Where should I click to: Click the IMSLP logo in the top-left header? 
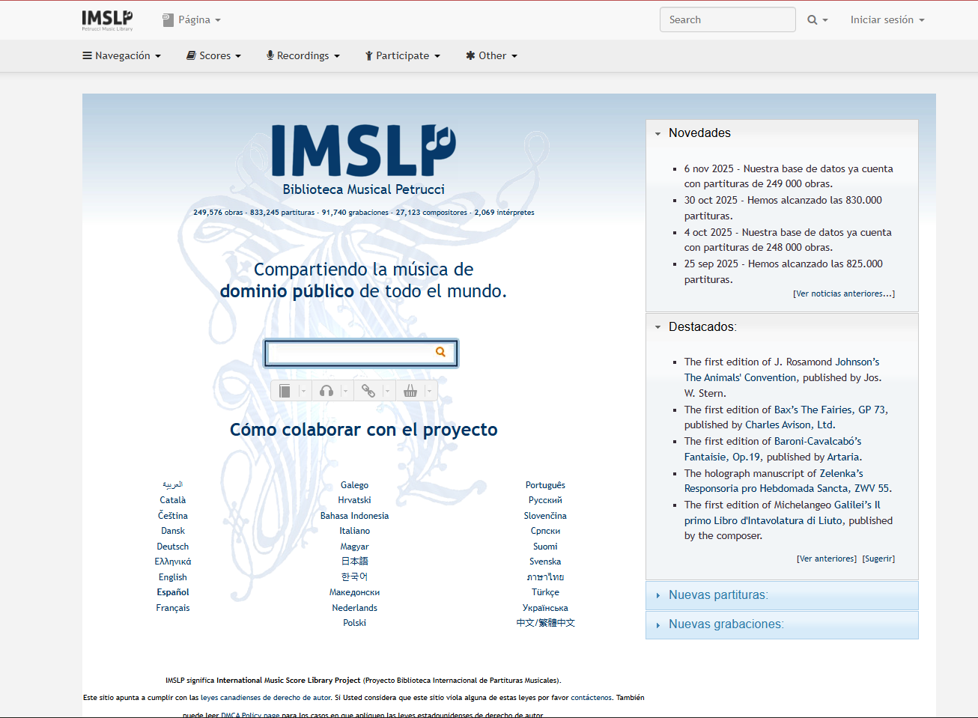[107, 20]
